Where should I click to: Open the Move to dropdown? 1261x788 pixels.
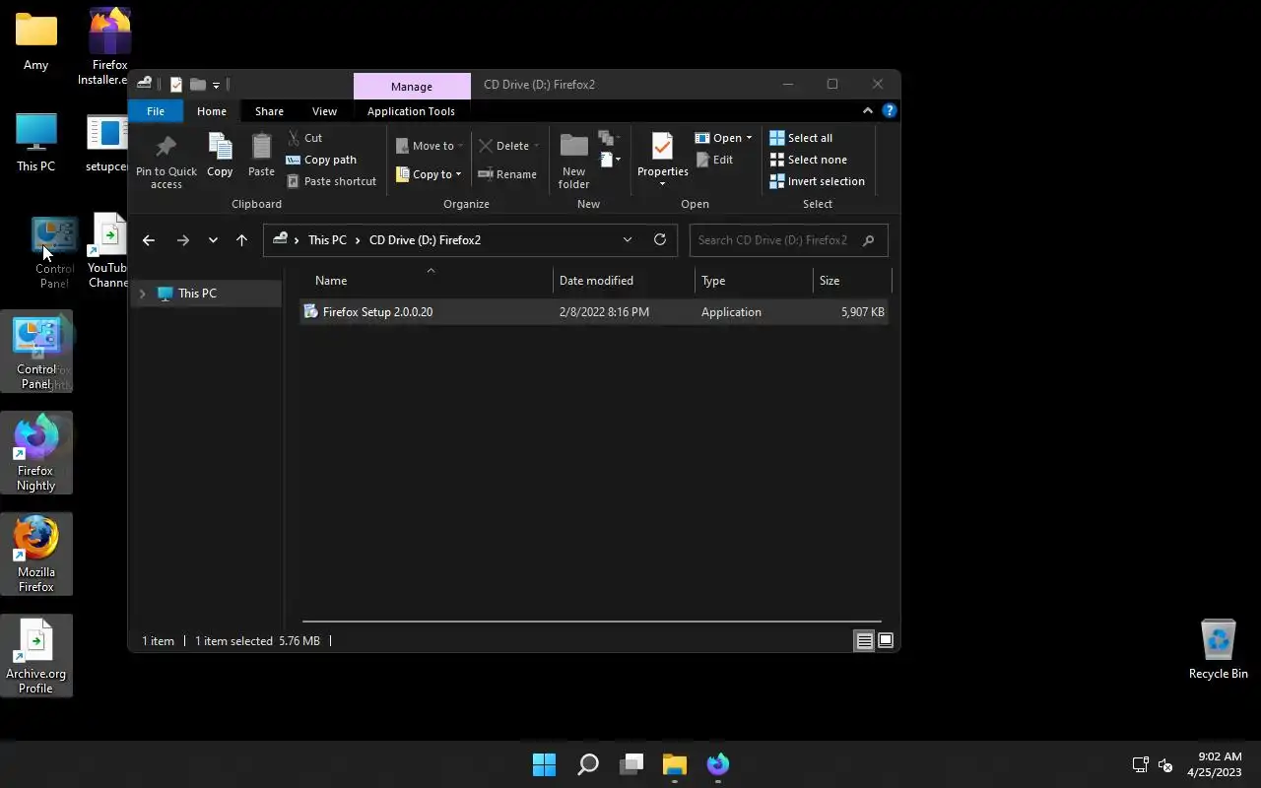click(430, 146)
